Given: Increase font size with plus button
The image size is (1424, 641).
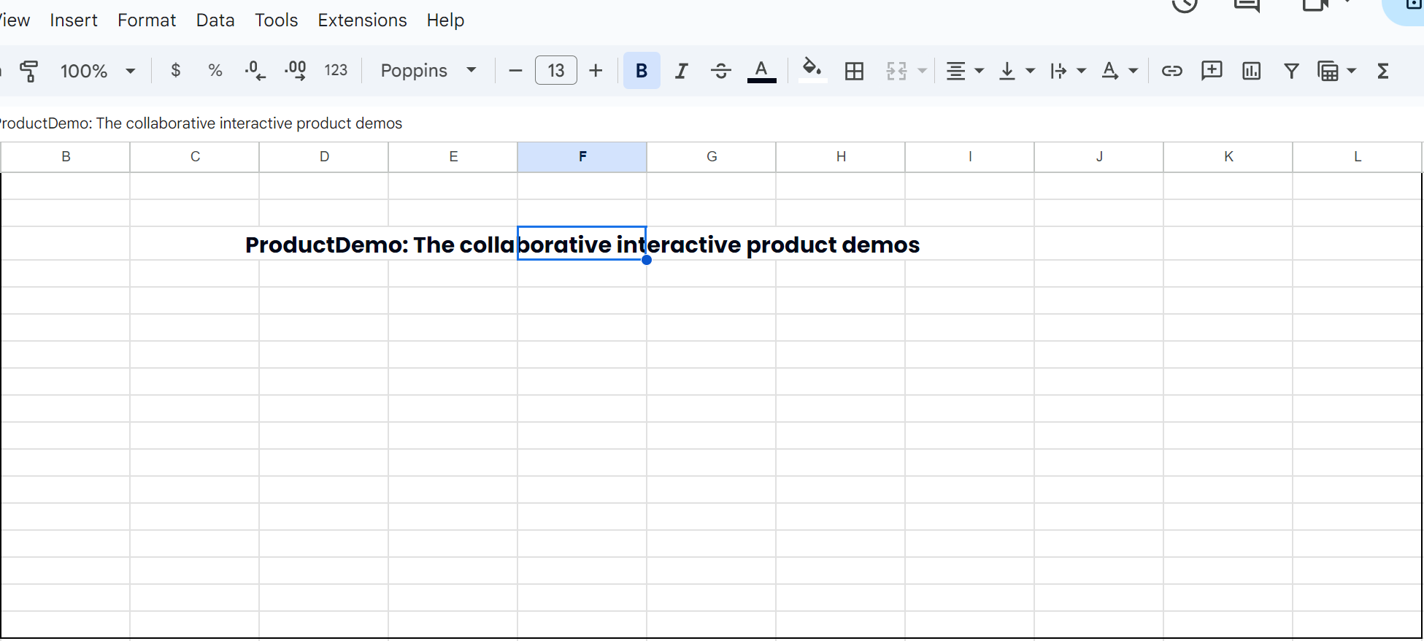Looking at the screenshot, I should (596, 71).
